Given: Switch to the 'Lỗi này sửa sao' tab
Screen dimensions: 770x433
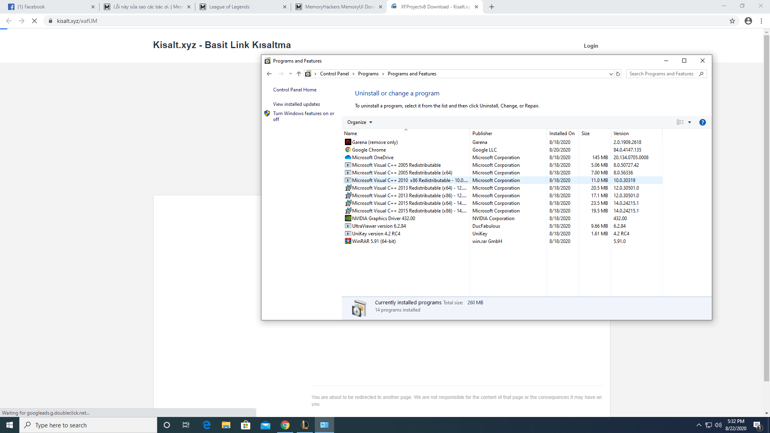Looking at the screenshot, I should click(x=147, y=7).
